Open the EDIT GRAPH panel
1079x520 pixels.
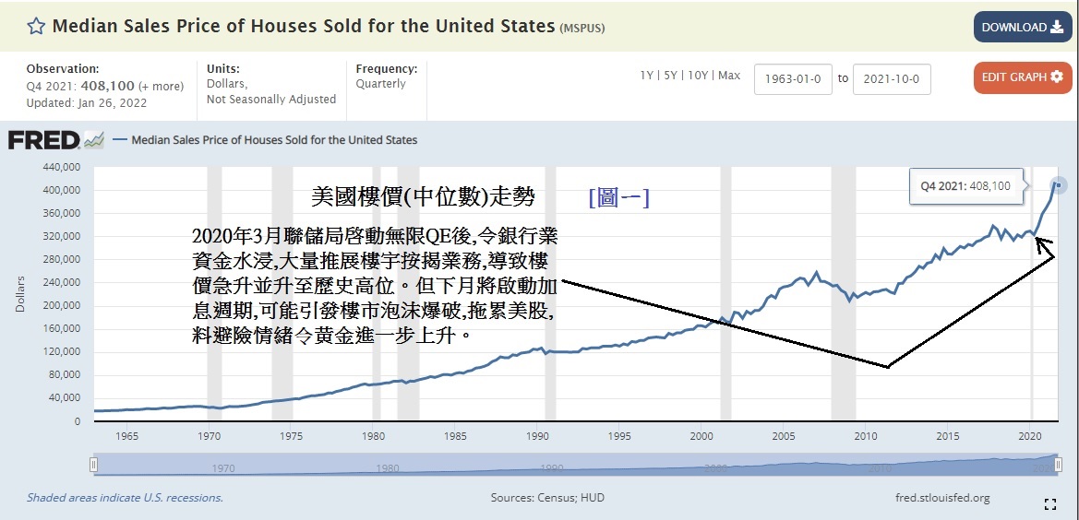[x=1023, y=77]
